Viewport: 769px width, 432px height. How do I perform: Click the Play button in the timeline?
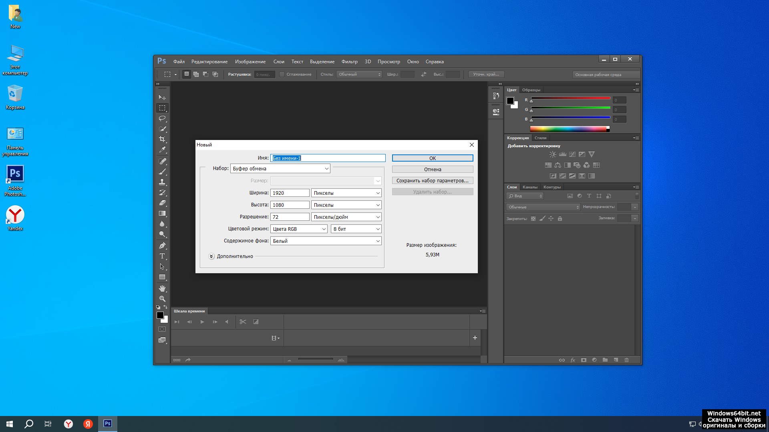(202, 322)
